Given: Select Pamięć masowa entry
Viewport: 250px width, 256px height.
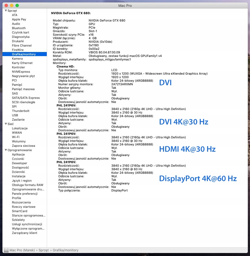Looking at the screenshot, I should pyautogui.click(x=23, y=89).
